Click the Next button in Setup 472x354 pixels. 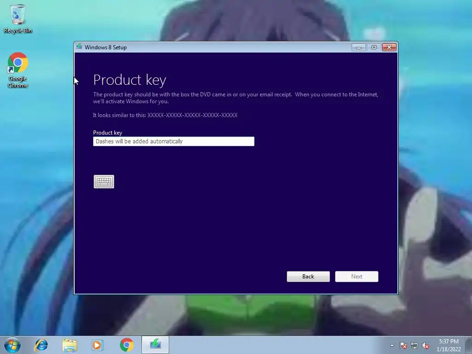[357, 277]
